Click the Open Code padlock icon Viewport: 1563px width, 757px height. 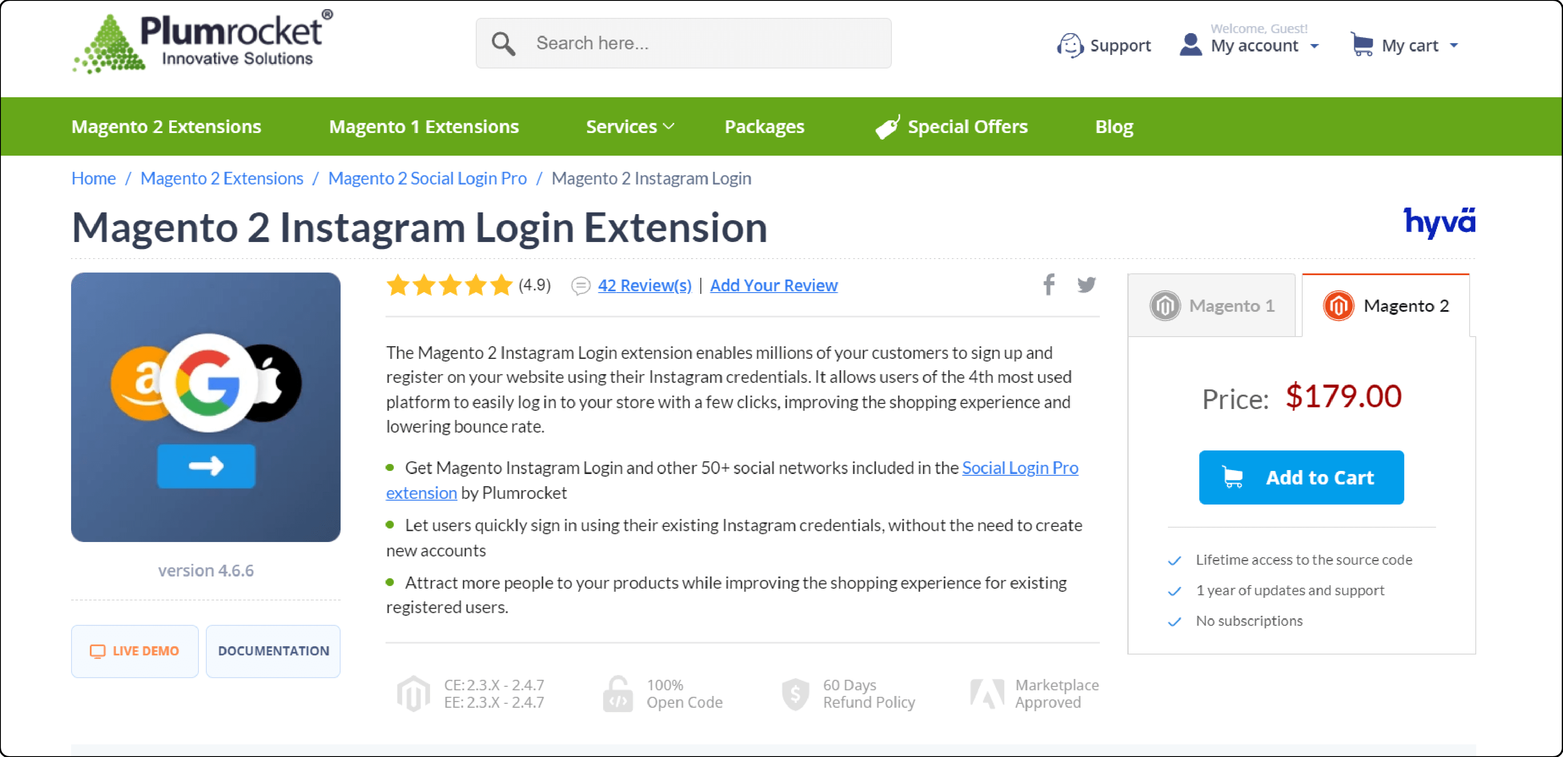618,693
